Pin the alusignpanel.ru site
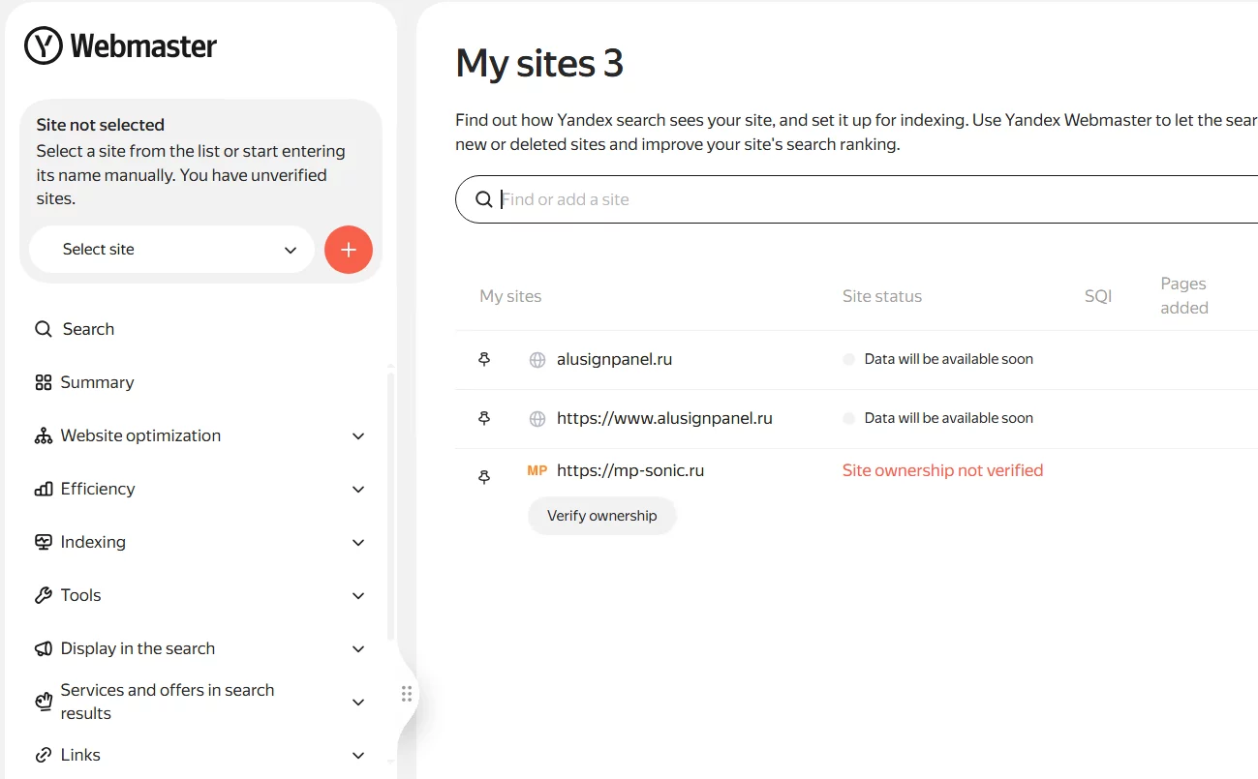Viewport: 1258px width, 779px height. coord(484,359)
